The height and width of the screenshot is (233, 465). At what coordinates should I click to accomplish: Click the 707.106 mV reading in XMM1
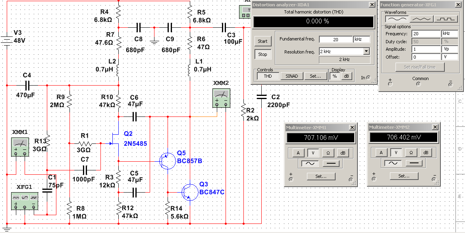(x=321, y=138)
